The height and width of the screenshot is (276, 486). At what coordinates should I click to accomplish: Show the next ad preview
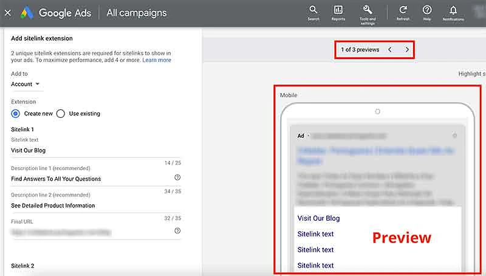pos(407,50)
